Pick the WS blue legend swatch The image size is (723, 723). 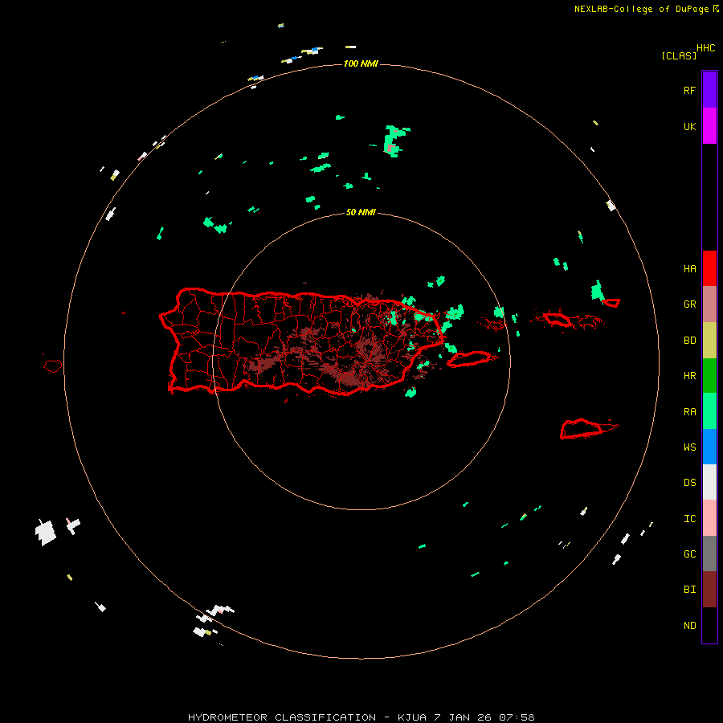pyautogui.click(x=709, y=447)
